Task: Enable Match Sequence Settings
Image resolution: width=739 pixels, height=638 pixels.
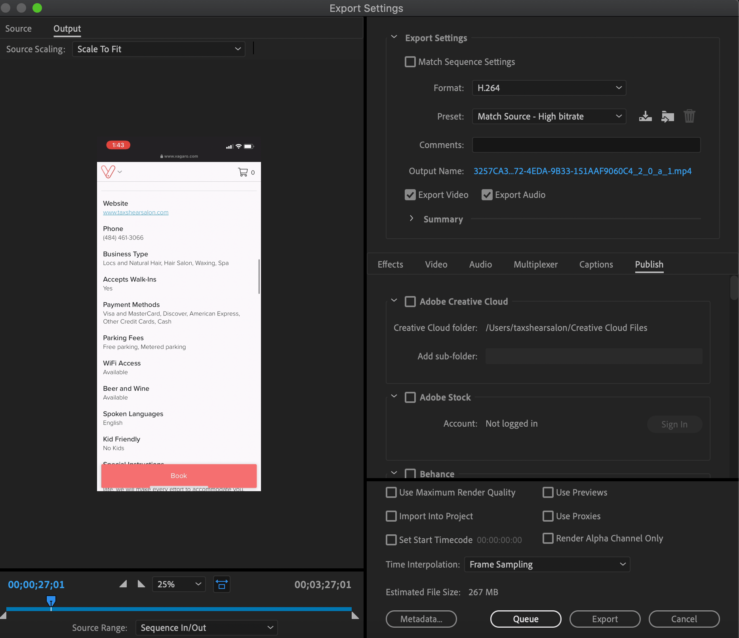Action: 410,62
